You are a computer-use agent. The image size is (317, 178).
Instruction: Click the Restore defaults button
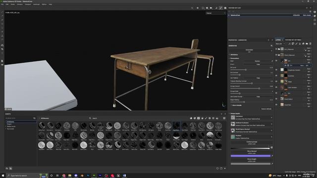pos(266,109)
